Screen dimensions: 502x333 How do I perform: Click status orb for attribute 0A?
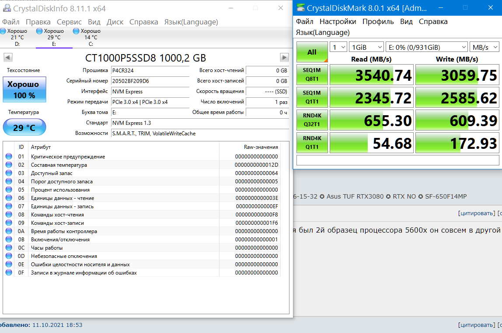[9, 231]
